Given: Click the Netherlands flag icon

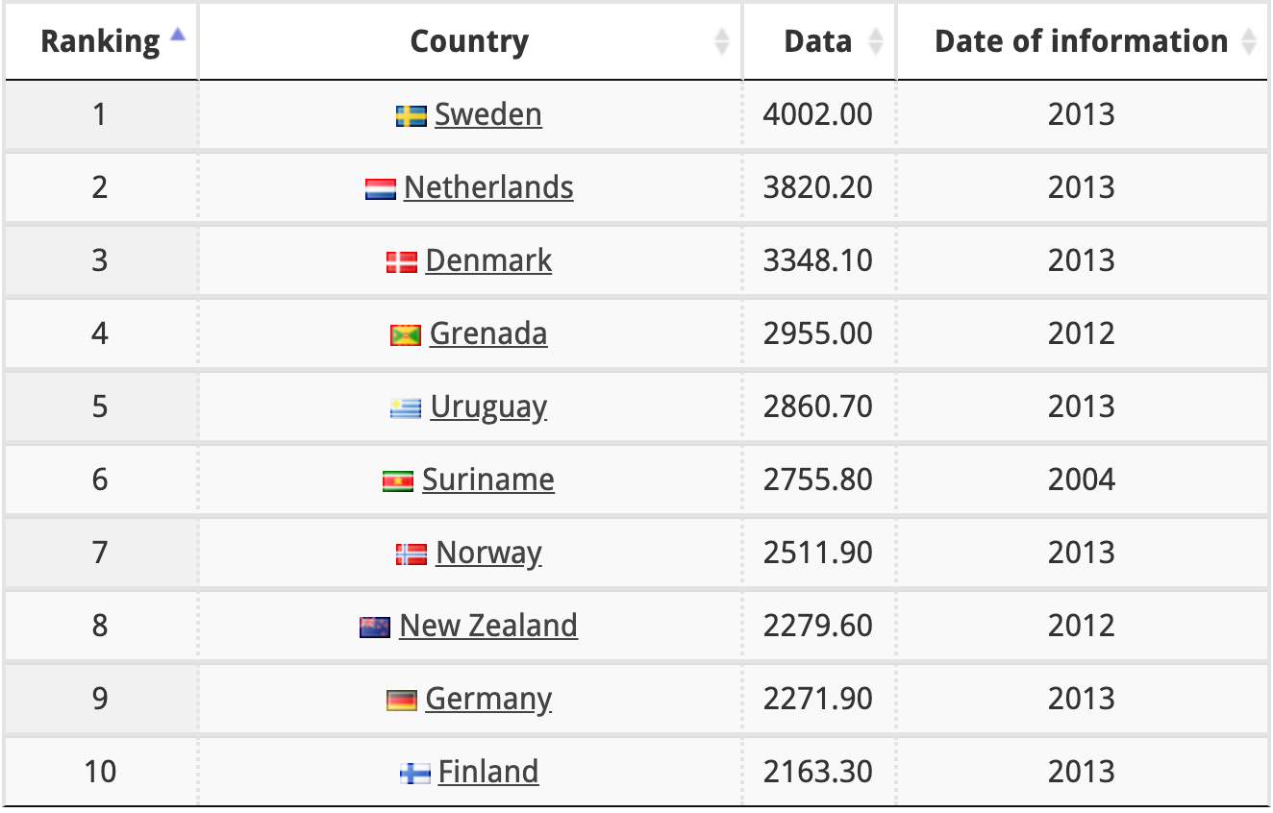Looking at the screenshot, I should (381, 189).
